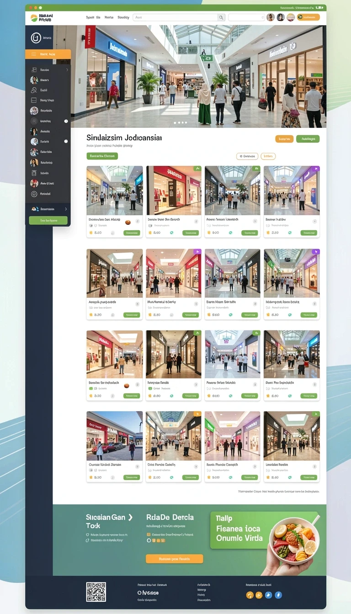The height and width of the screenshot is (614, 351).
Task: Click the 'Sicsian Gan' chevron in footer banner
Action: click(130, 518)
